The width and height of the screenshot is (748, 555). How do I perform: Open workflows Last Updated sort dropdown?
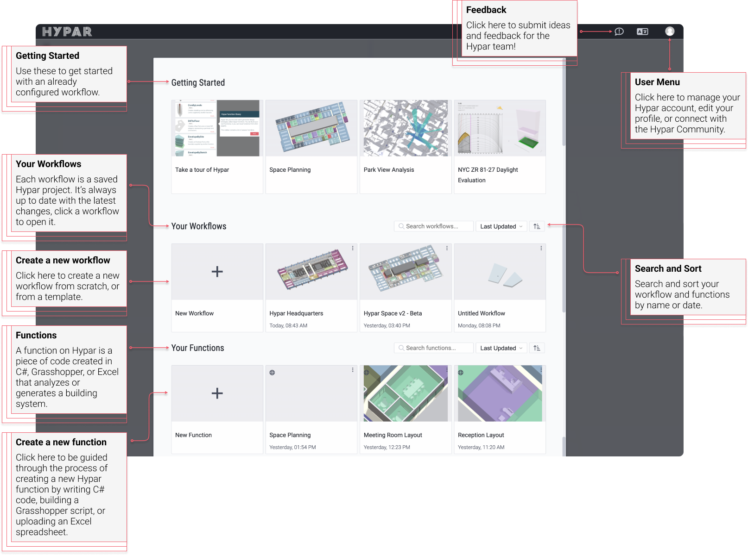[x=501, y=226]
